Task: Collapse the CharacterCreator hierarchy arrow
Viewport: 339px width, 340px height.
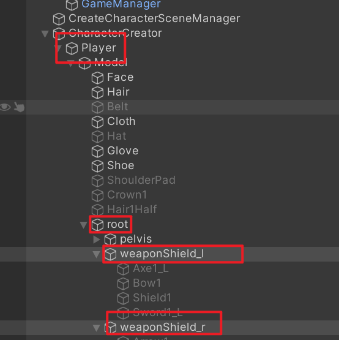Action: 45,34
